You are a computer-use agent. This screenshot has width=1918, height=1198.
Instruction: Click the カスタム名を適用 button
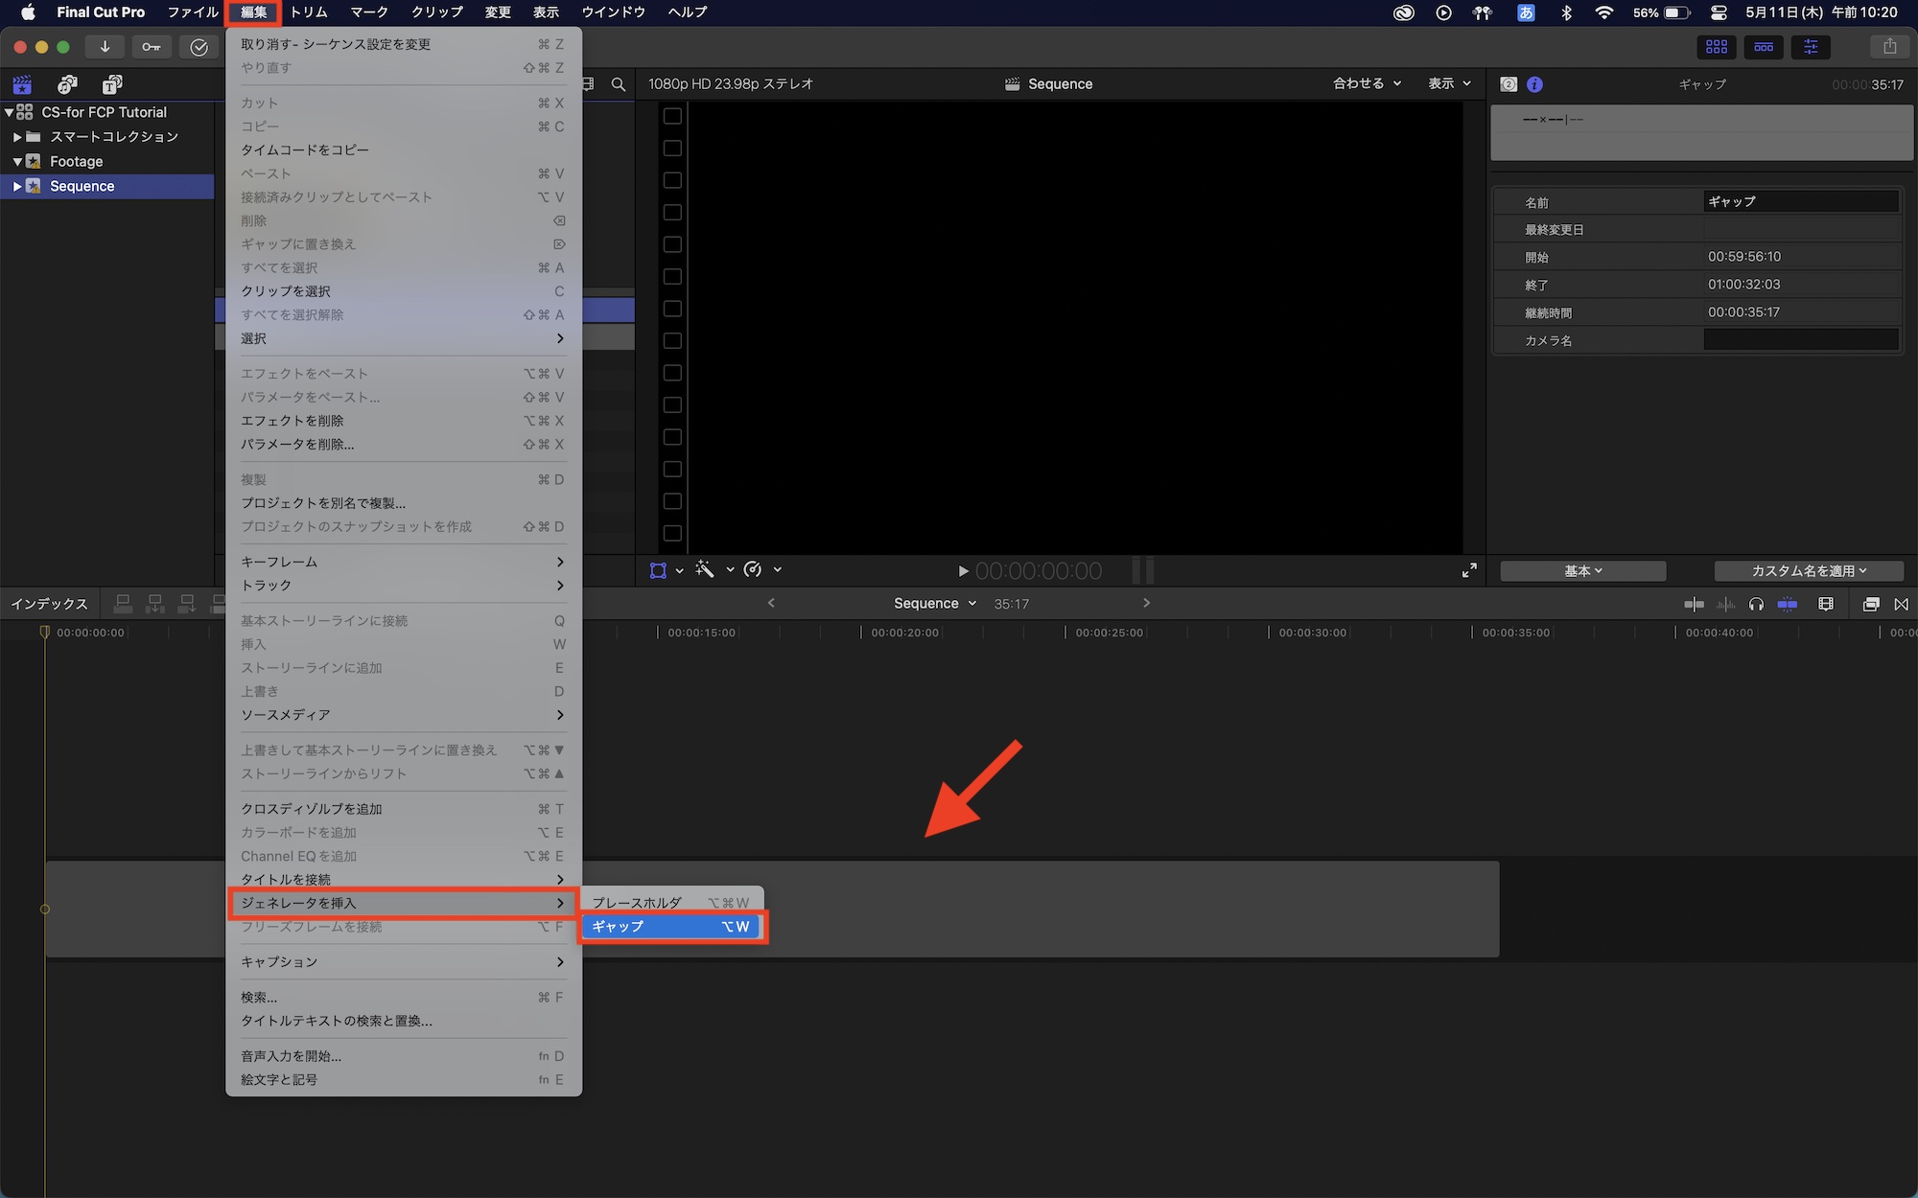[x=1808, y=571]
